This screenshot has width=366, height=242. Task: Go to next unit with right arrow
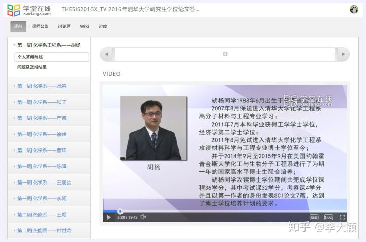click(x=343, y=54)
